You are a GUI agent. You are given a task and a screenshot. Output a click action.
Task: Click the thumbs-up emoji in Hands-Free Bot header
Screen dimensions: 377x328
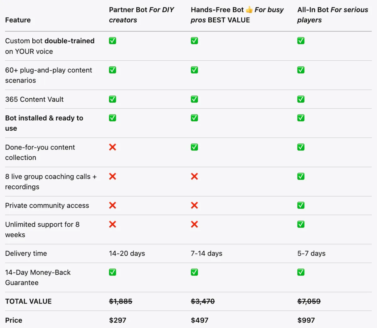[x=249, y=10]
